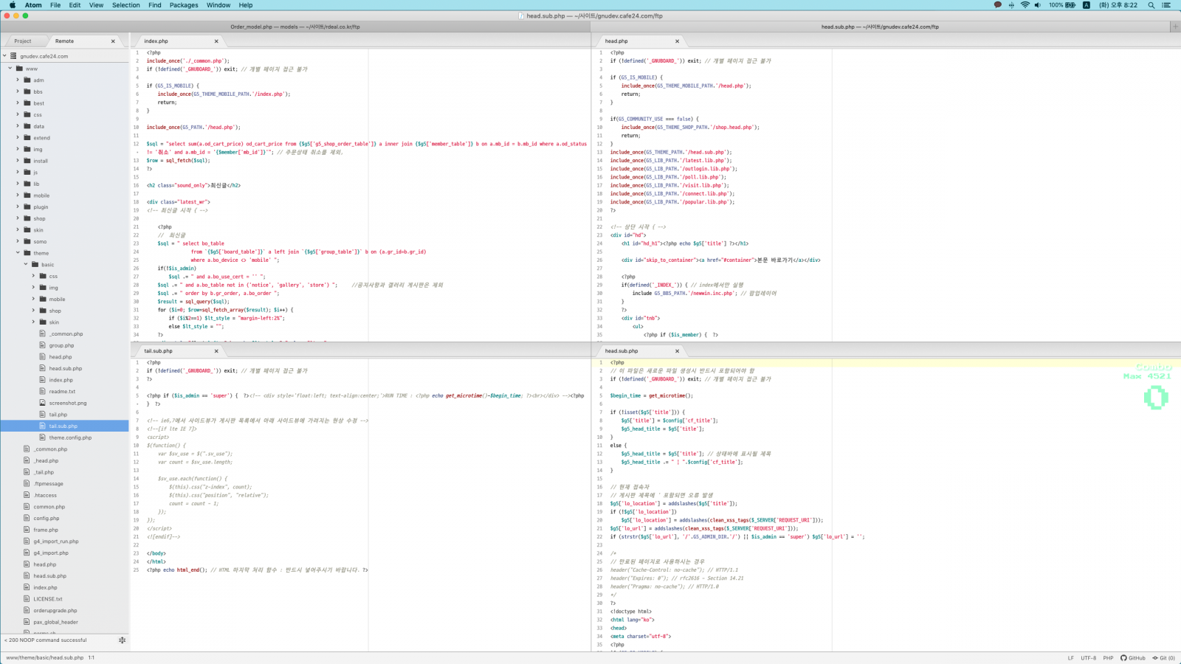
Task: Add a new window tab with plus button
Action: 1175,27
